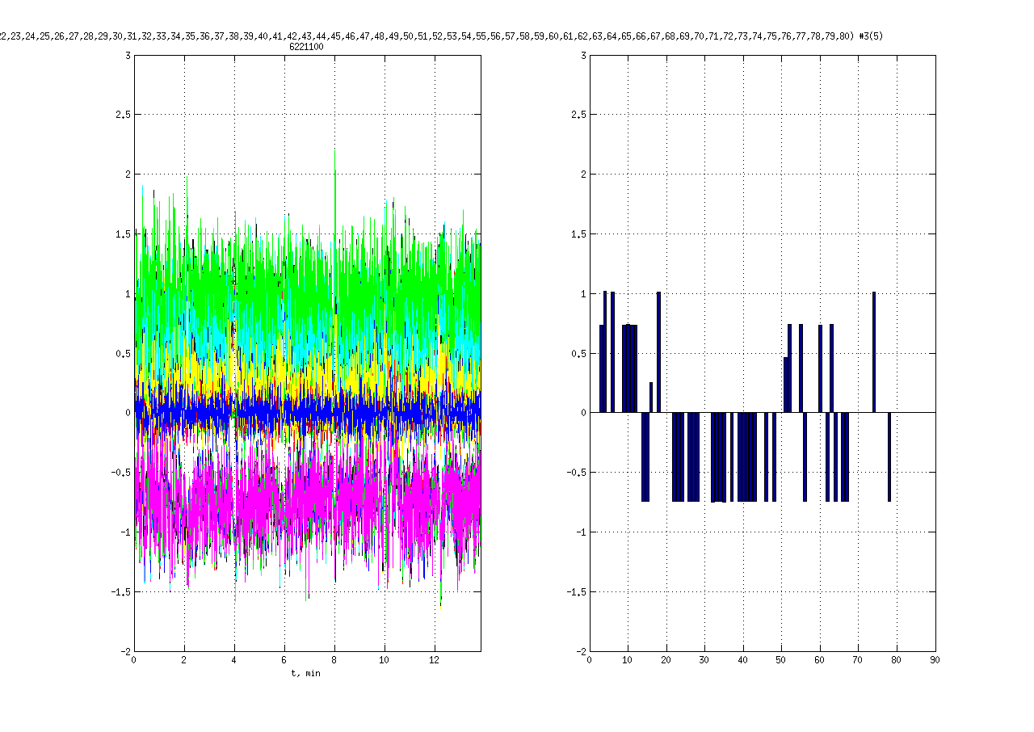The width and height of the screenshot is (1034, 732).
Task: Click the "-1.5" y-axis tick on right chart
Action: (575, 591)
